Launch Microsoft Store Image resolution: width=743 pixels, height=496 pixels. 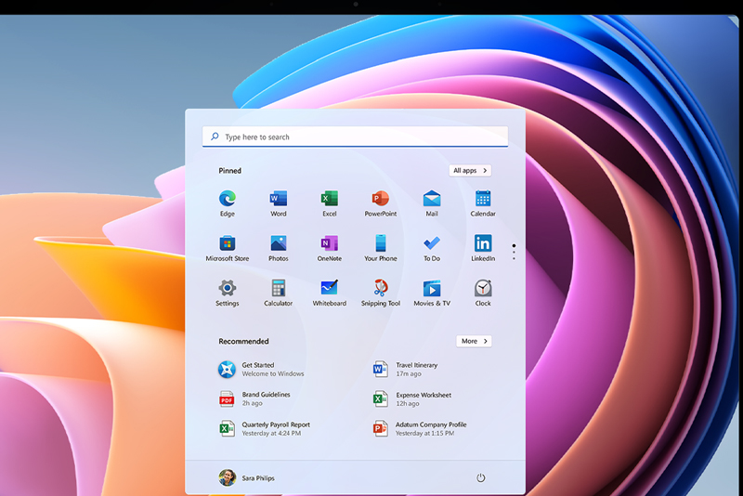(228, 248)
